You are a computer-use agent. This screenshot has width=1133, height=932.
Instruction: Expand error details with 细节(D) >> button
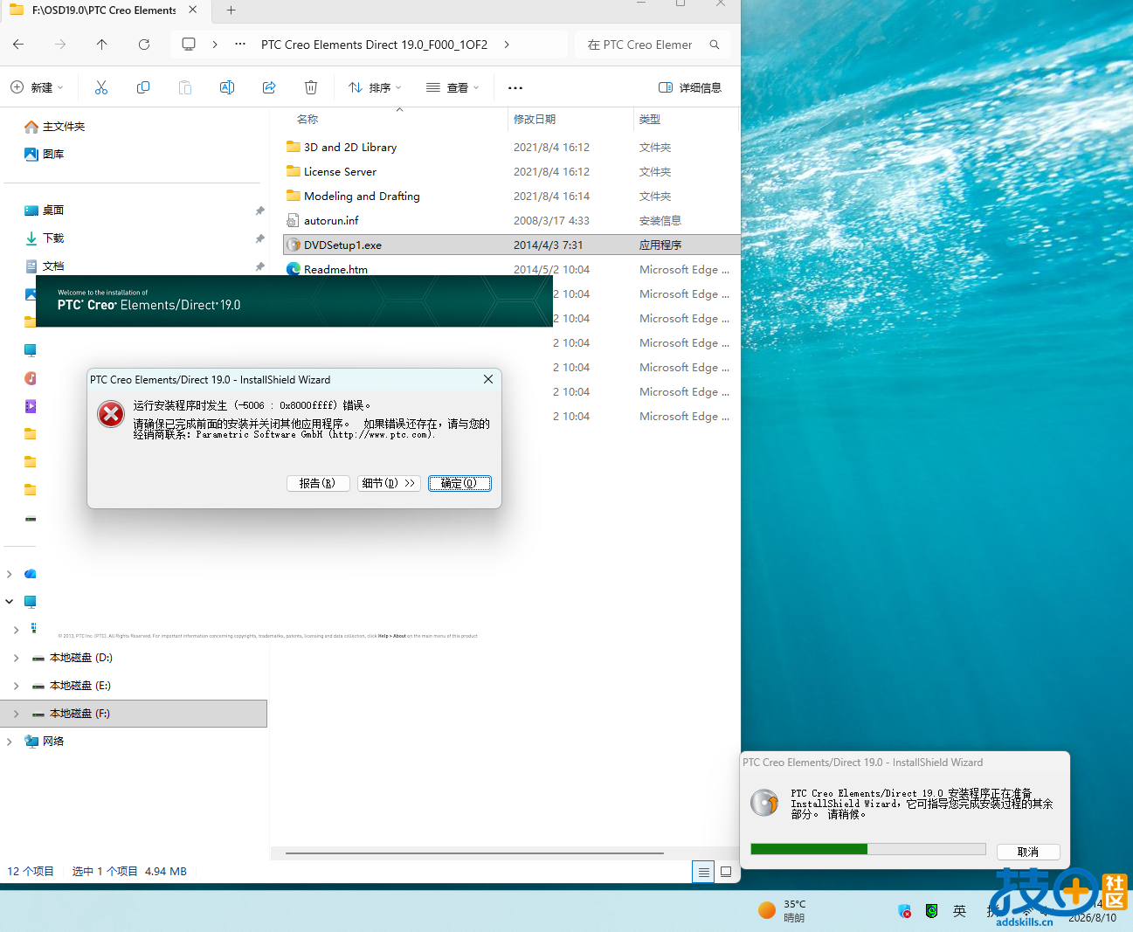[389, 483]
